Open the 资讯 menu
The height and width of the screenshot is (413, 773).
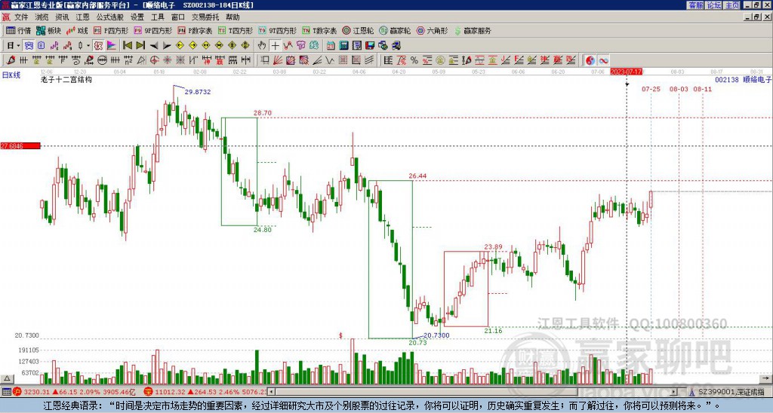click(62, 17)
